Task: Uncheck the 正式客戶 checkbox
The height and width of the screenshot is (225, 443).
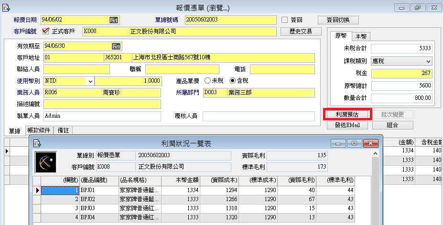Action: (46, 32)
